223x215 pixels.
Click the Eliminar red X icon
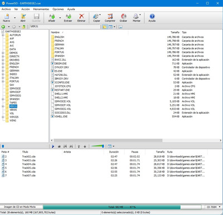[81, 16]
